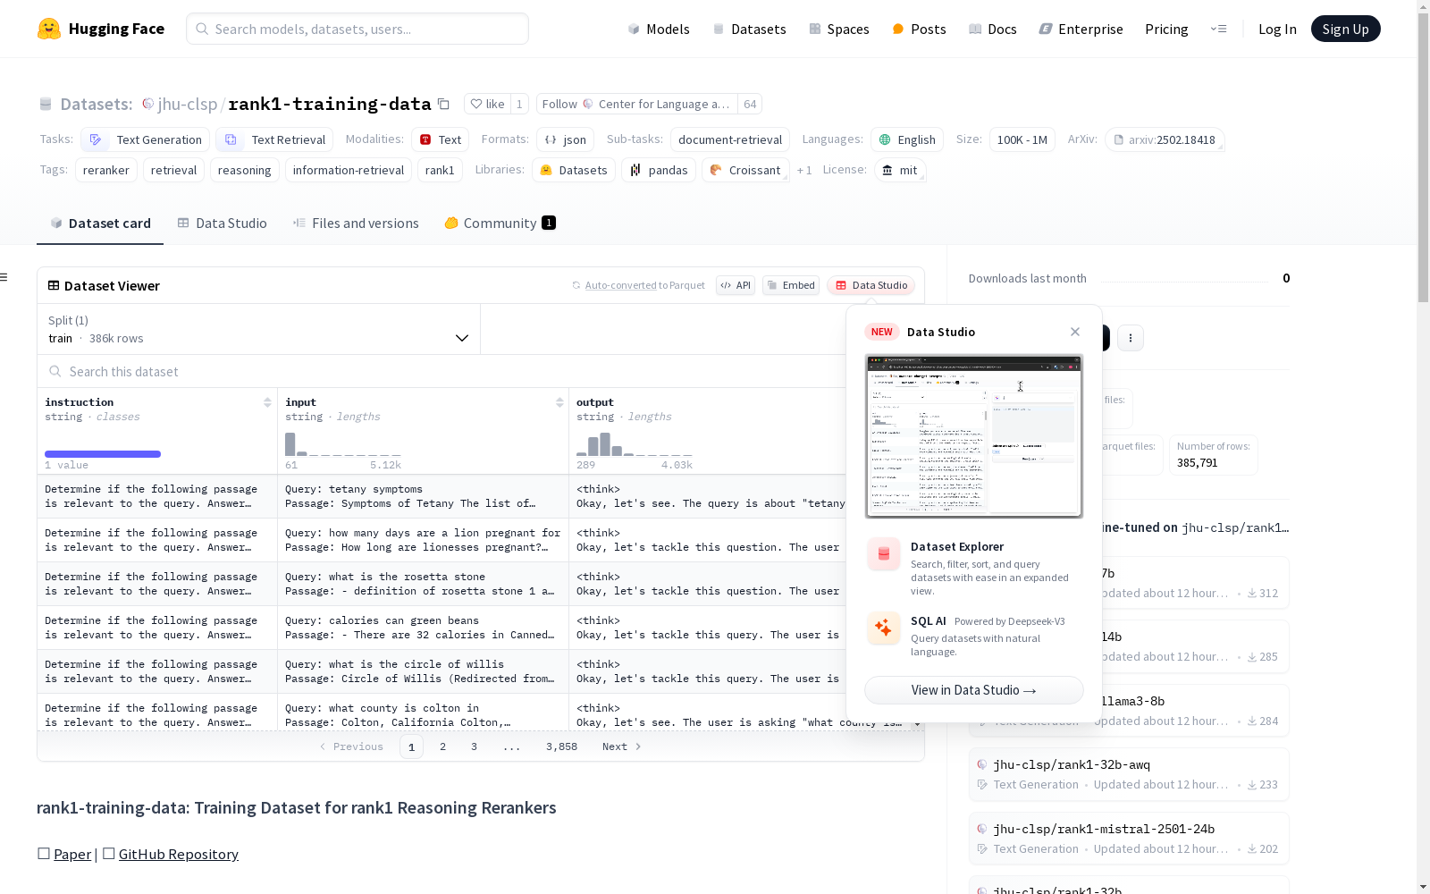Select the Text Retrieval task tag
1430x894 pixels.
(274, 139)
